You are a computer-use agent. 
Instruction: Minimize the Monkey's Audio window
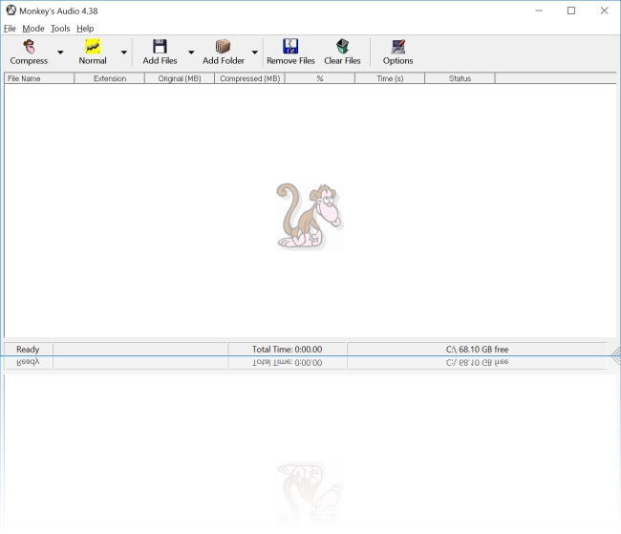(x=539, y=11)
